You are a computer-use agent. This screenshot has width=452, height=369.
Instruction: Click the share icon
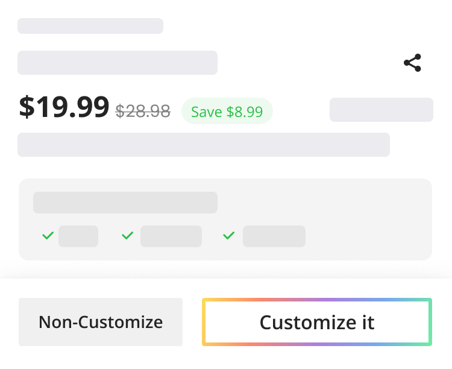tap(412, 63)
